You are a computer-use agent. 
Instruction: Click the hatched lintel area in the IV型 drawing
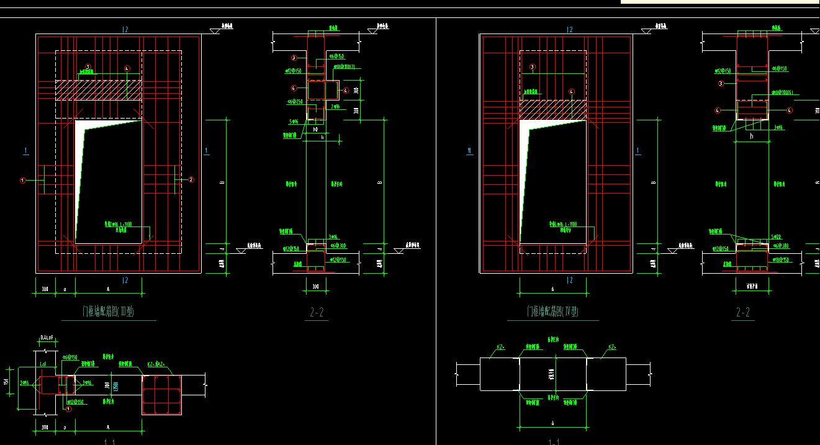pos(553,110)
